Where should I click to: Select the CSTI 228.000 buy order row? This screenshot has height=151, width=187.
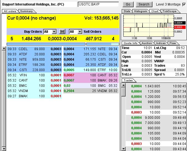tap(34, 70)
